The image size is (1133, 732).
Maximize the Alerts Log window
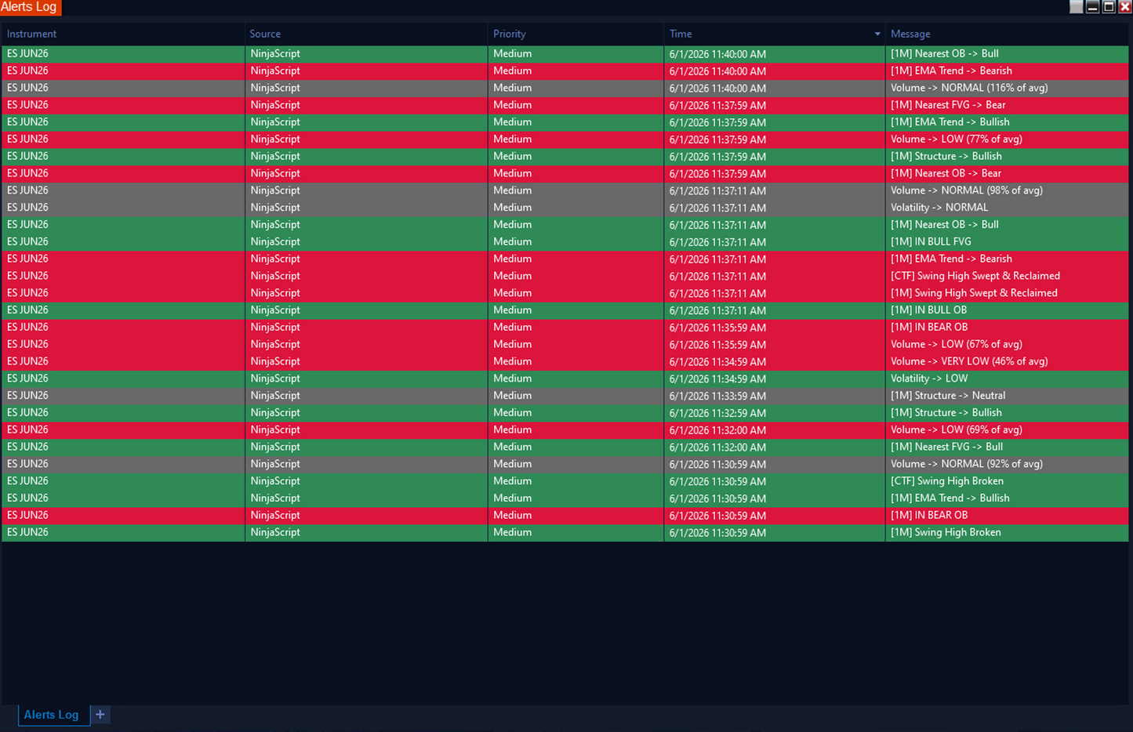[1109, 7]
